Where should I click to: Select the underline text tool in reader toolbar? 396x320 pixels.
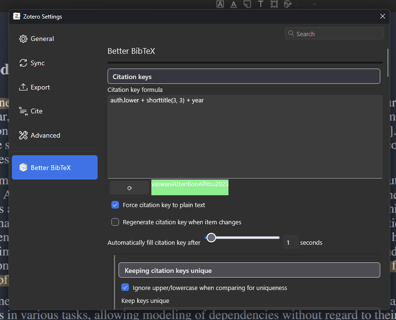(234, 4)
